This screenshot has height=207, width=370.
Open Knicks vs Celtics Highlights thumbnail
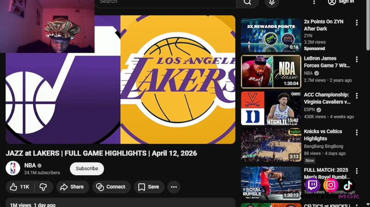tap(271, 145)
